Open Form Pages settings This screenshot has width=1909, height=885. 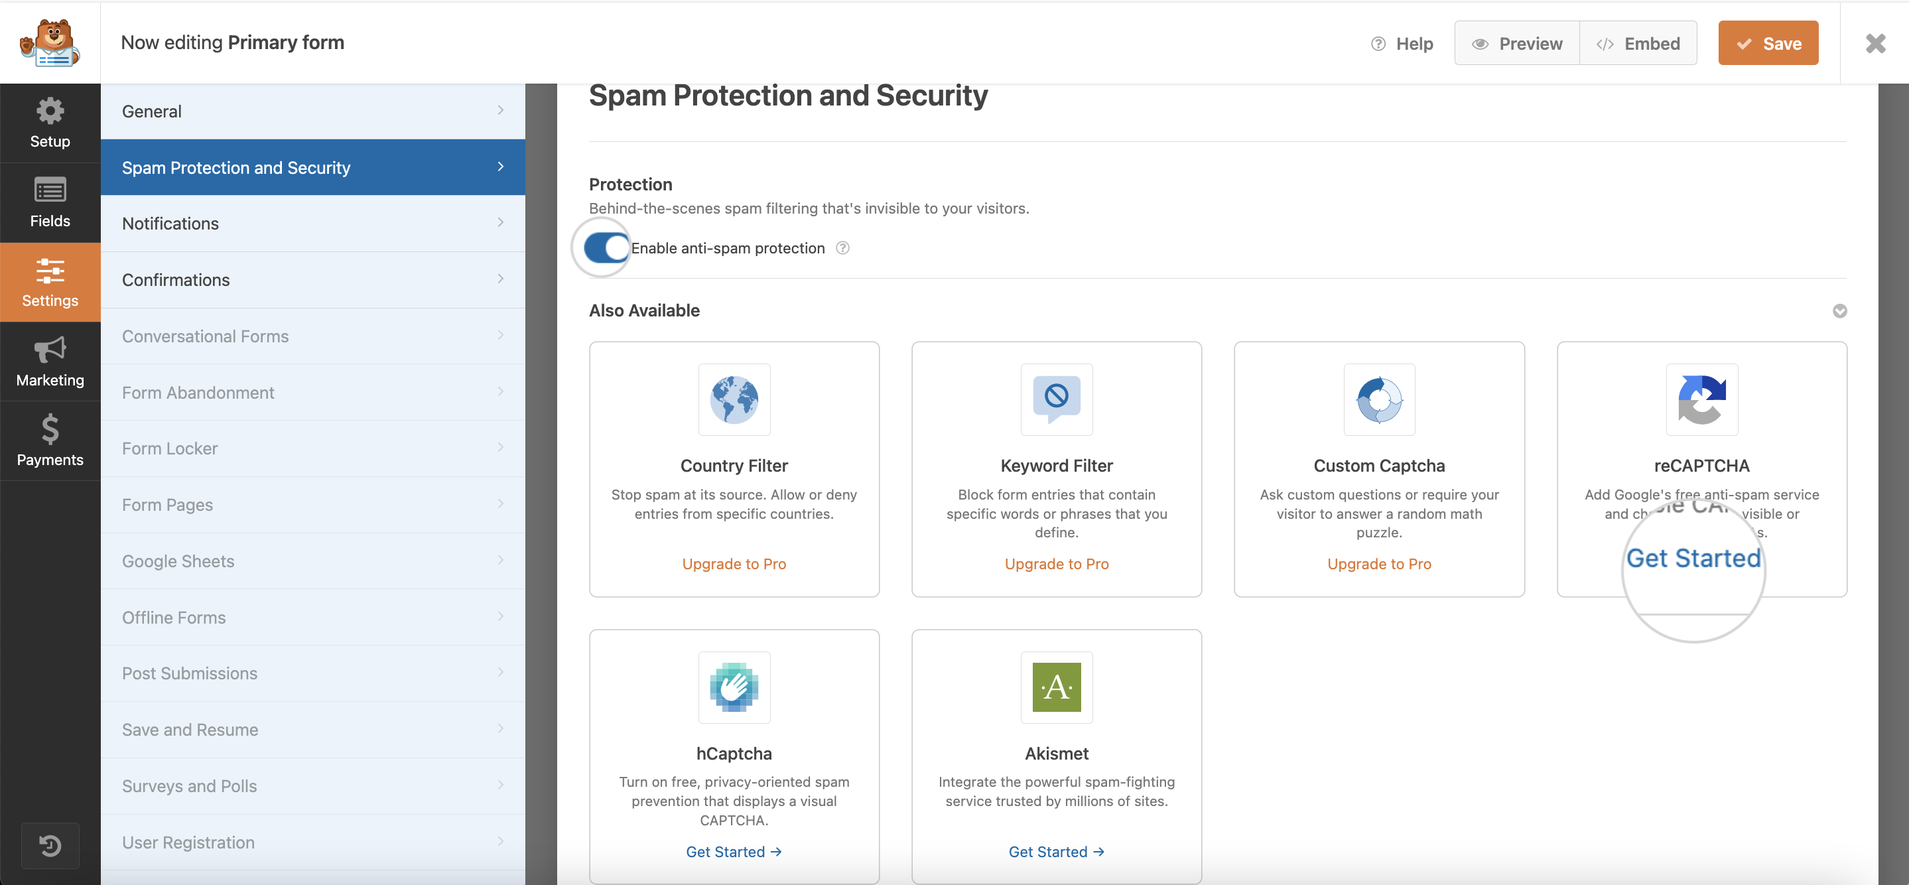[312, 505]
